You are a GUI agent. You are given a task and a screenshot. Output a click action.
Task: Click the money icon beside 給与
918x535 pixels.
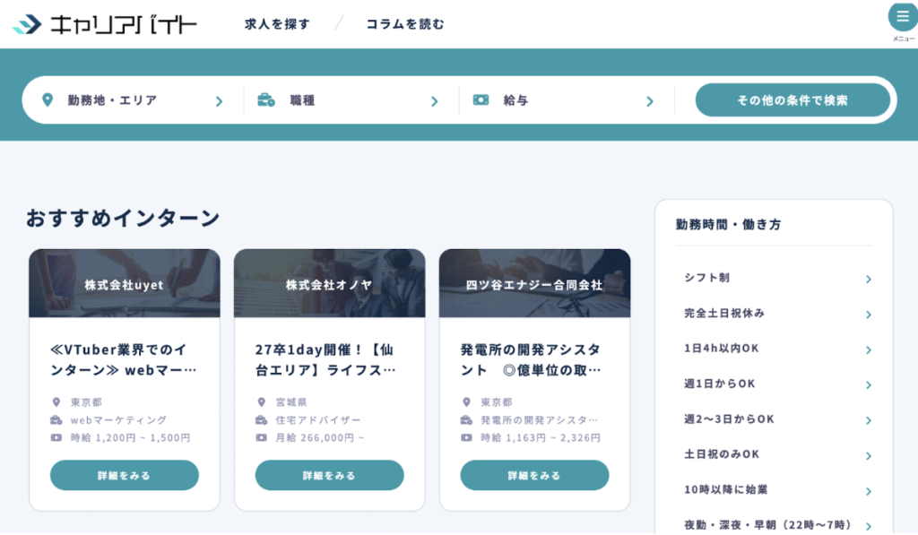coord(481,100)
